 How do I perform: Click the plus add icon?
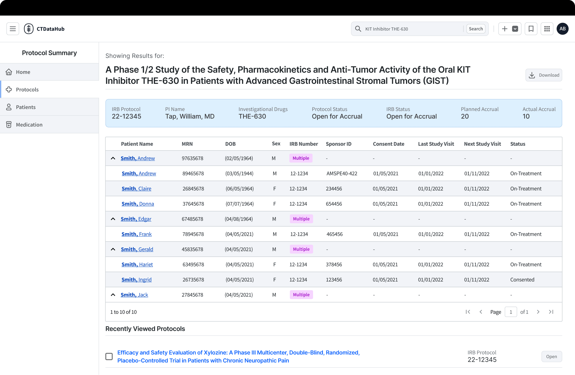(x=505, y=29)
